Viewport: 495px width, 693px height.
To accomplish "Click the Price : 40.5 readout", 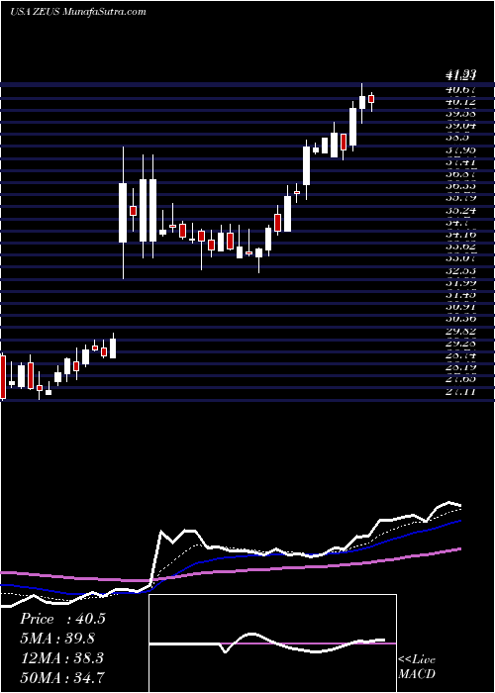I will 62,619.
